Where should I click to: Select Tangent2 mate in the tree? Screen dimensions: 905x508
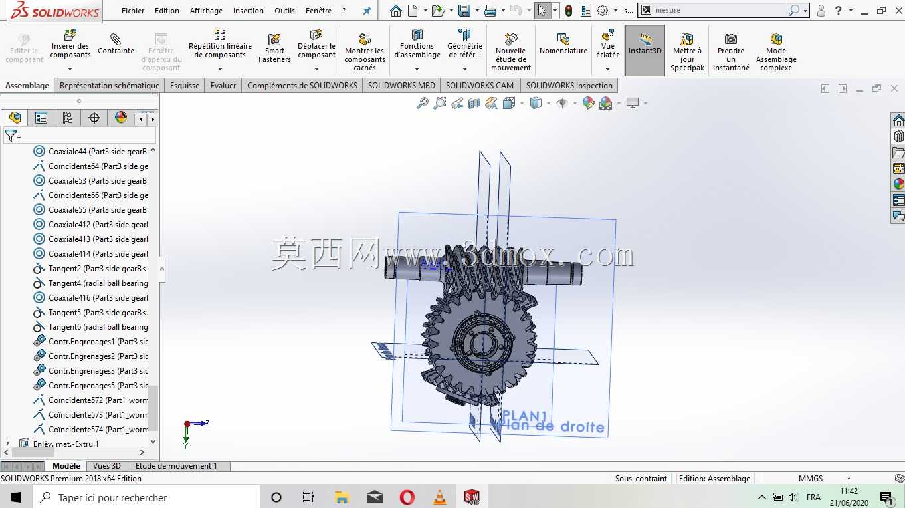coord(90,269)
